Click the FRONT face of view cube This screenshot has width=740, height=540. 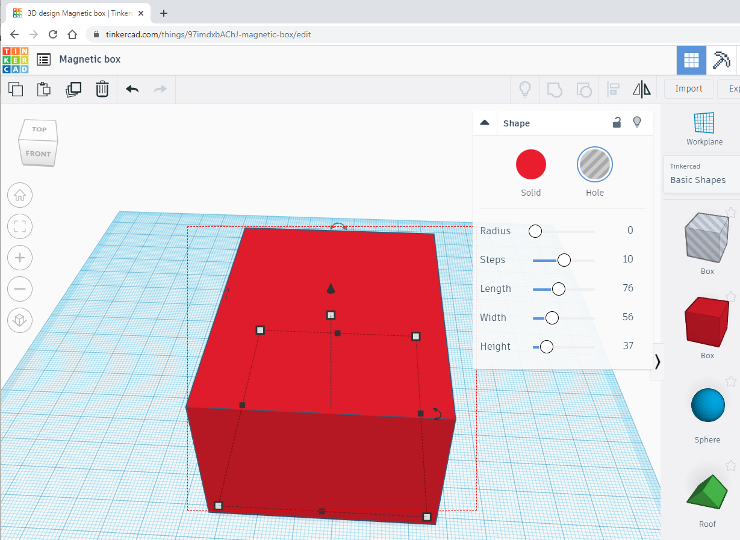38,154
